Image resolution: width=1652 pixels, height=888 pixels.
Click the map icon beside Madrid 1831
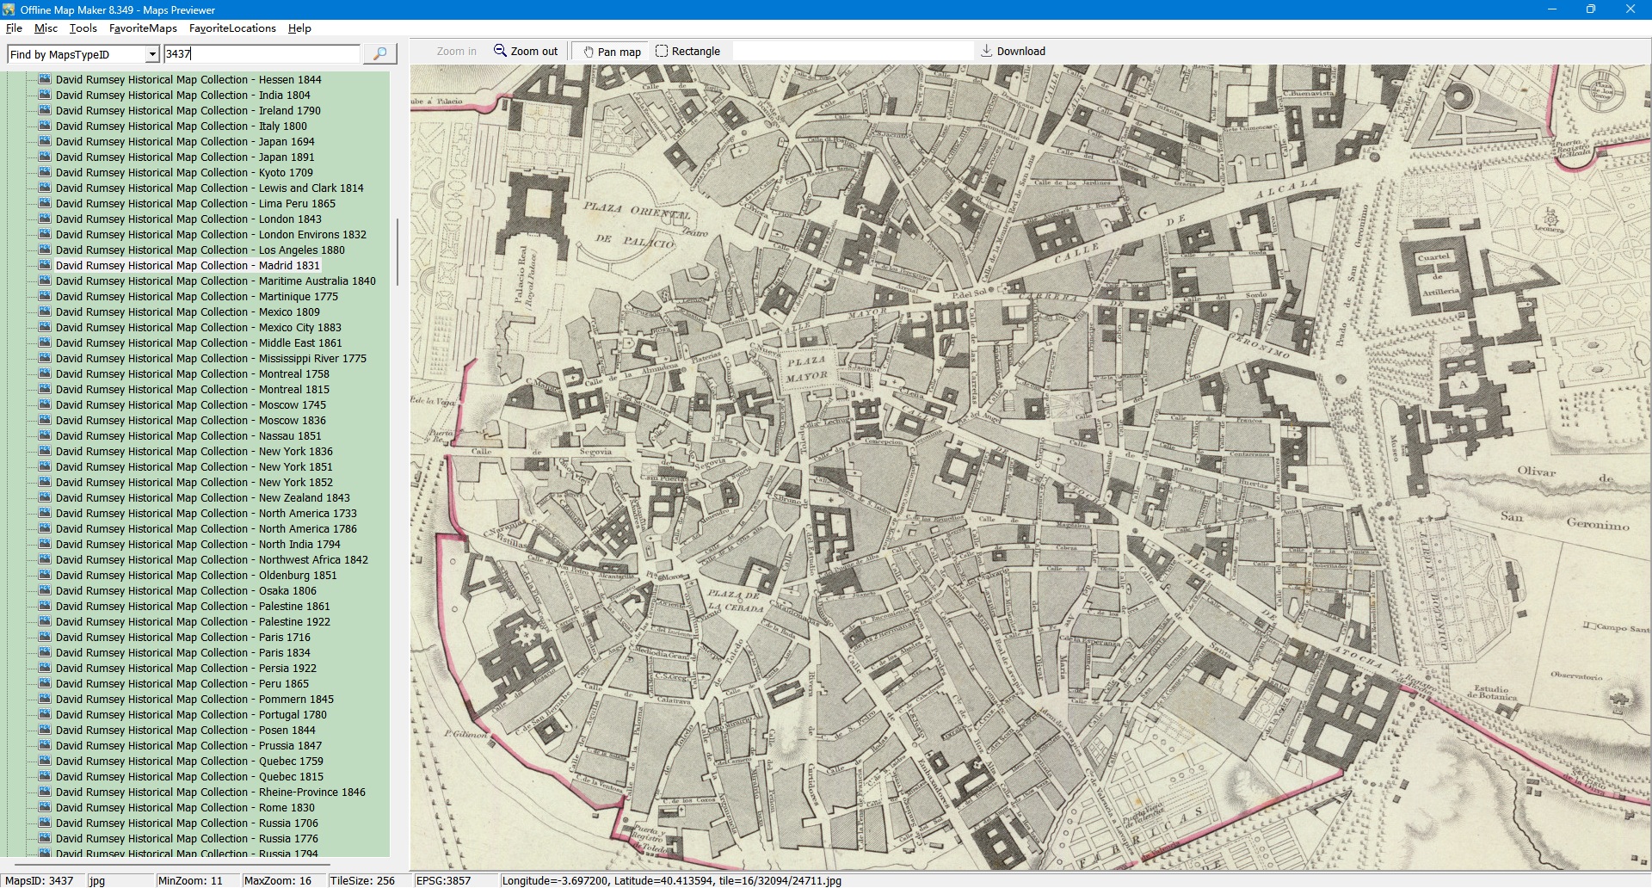(45, 265)
